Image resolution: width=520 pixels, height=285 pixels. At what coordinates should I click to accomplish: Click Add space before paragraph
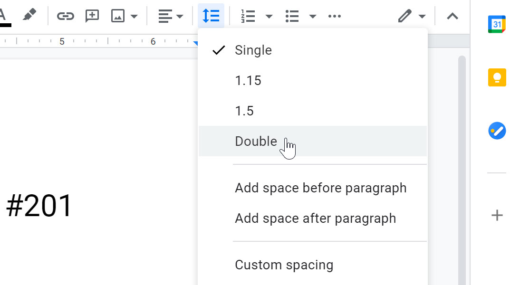coord(321,188)
